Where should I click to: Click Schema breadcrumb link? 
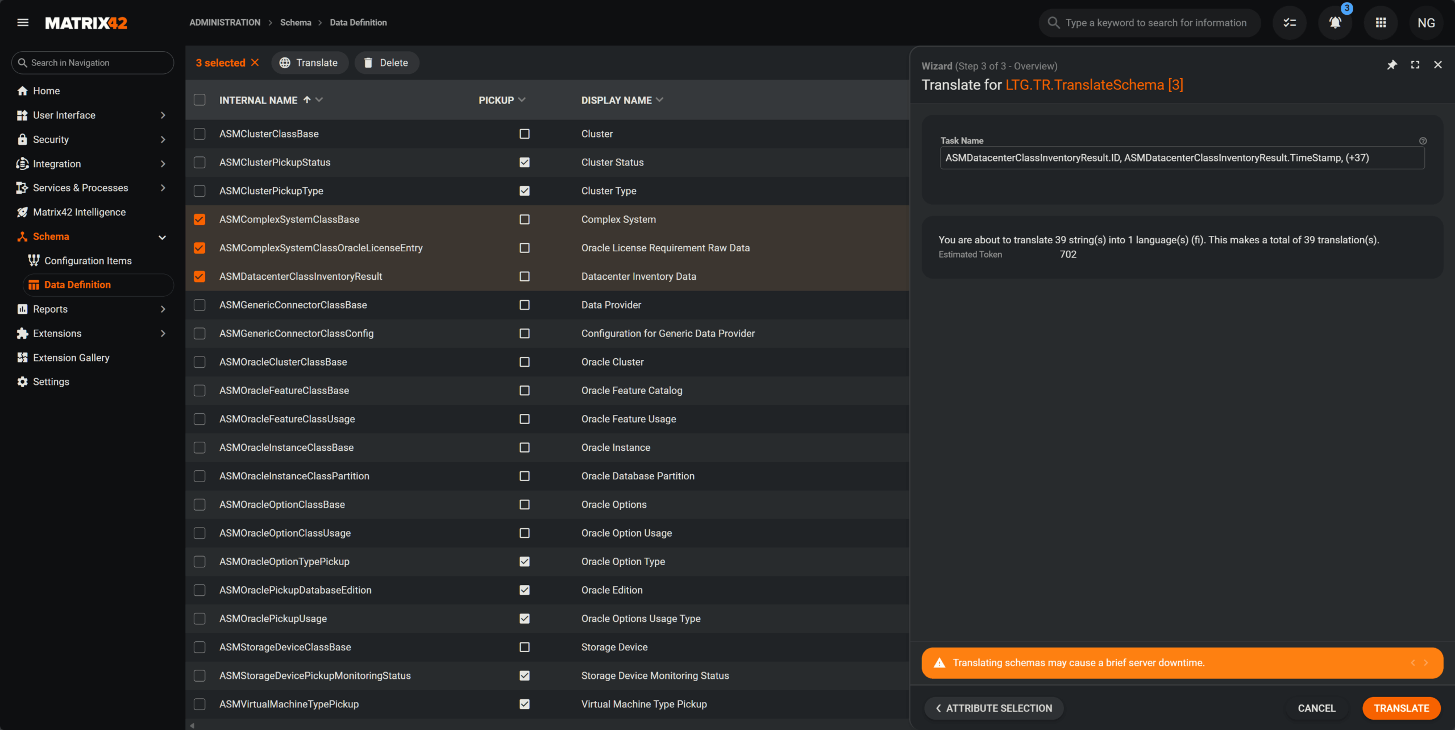pyautogui.click(x=296, y=23)
